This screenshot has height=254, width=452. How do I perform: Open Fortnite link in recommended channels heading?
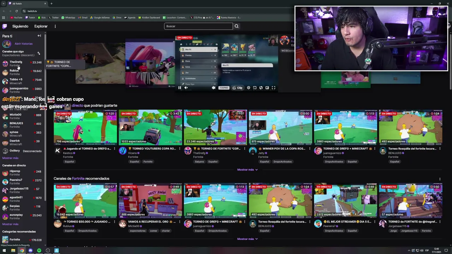(x=78, y=179)
